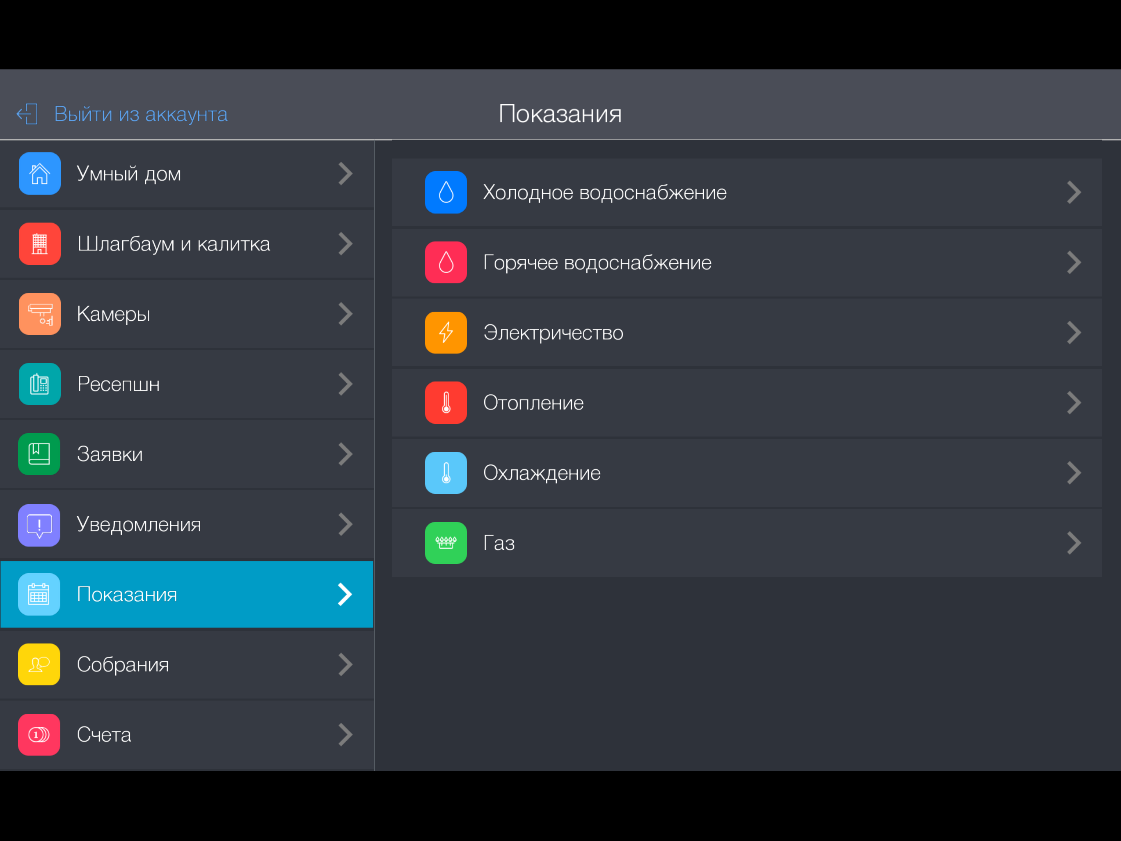Screen dimensions: 1121x841
Task: Select the Охлаждение readings entry
Action: (x=747, y=473)
